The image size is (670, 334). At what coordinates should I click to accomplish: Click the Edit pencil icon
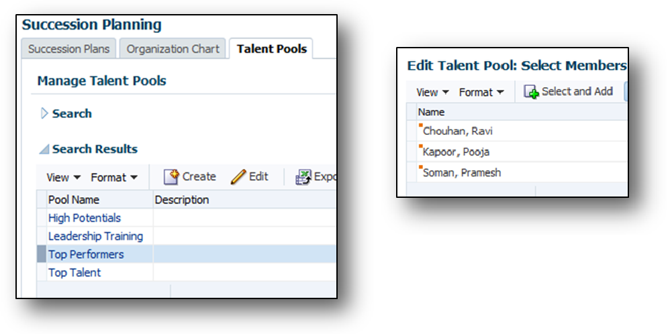point(239,177)
